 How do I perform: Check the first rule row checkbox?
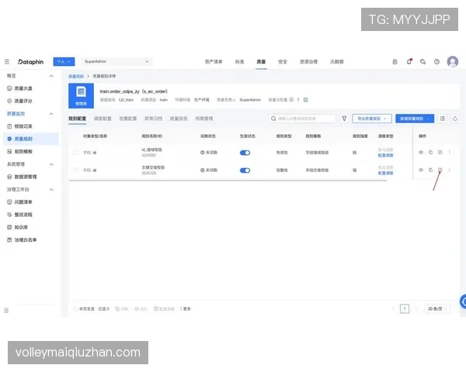click(x=76, y=153)
